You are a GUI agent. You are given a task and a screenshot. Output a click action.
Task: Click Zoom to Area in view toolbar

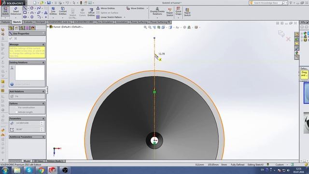[150, 27]
